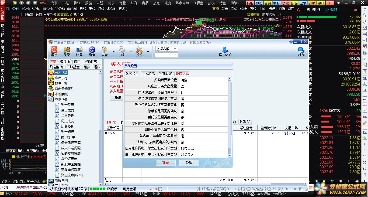Switch to 界面设置 tab

pos(165,74)
